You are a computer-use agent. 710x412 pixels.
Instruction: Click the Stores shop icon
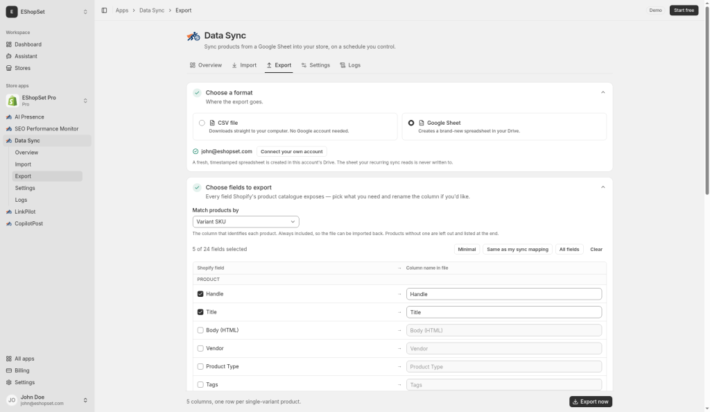click(x=8, y=68)
